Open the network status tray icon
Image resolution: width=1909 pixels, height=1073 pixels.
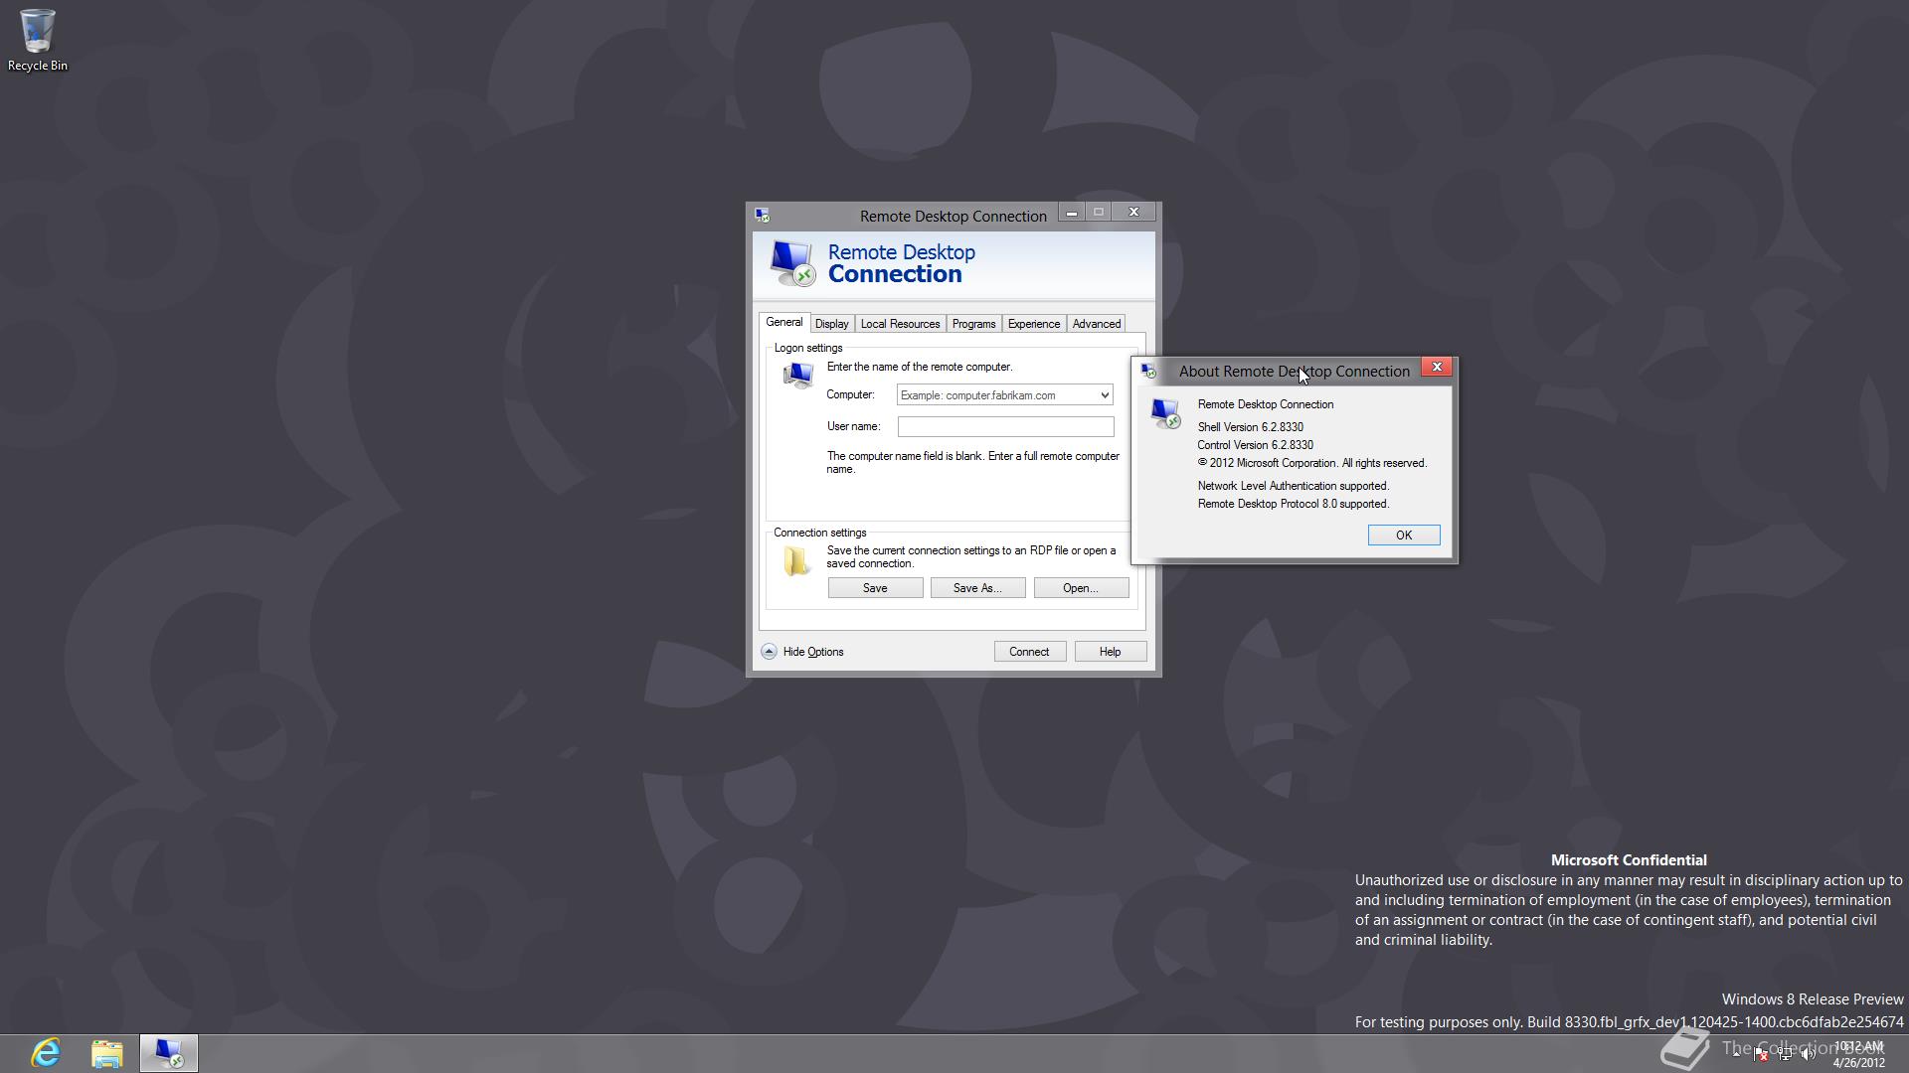(x=1785, y=1054)
